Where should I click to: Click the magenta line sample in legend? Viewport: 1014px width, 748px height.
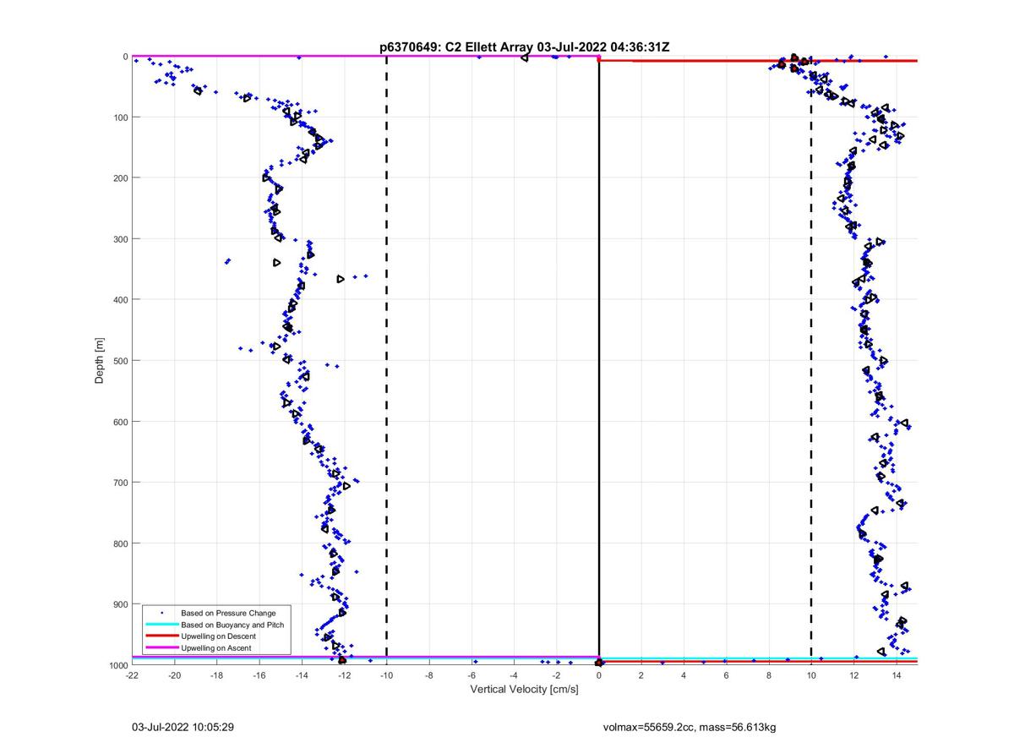point(161,647)
